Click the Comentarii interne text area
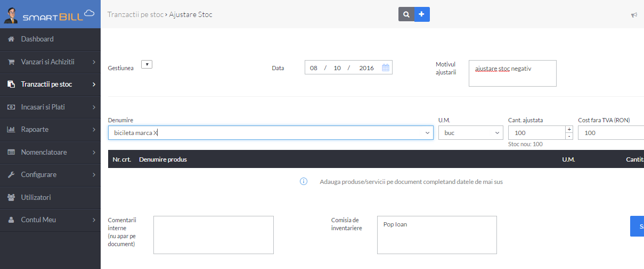The width and height of the screenshot is (644, 269). click(x=214, y=235)
